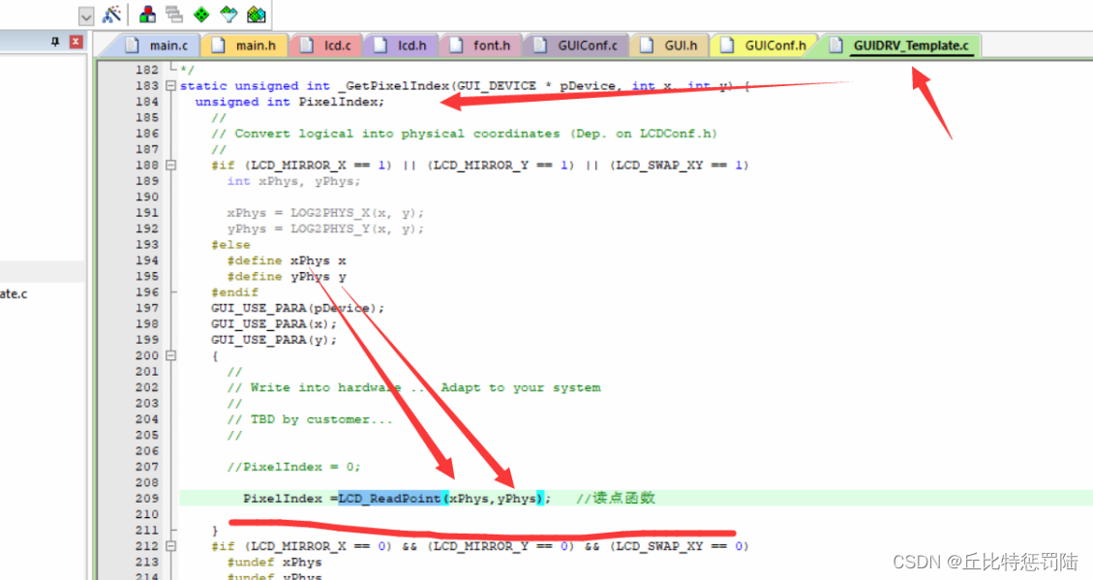Screen dimensions: 1093x580
Task: Click '#undef xPhys' on line 213
Action: click(275, 562)
